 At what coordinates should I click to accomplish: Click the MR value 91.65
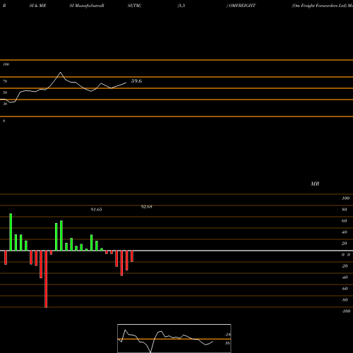click(x=96, y=210)
